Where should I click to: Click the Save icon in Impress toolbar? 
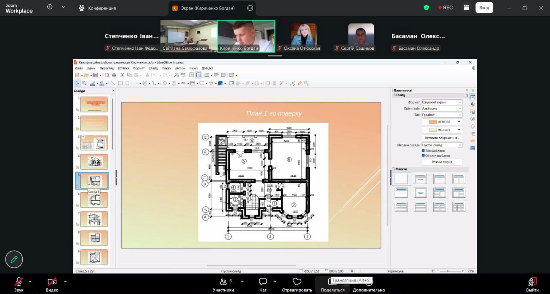[95, 75]
